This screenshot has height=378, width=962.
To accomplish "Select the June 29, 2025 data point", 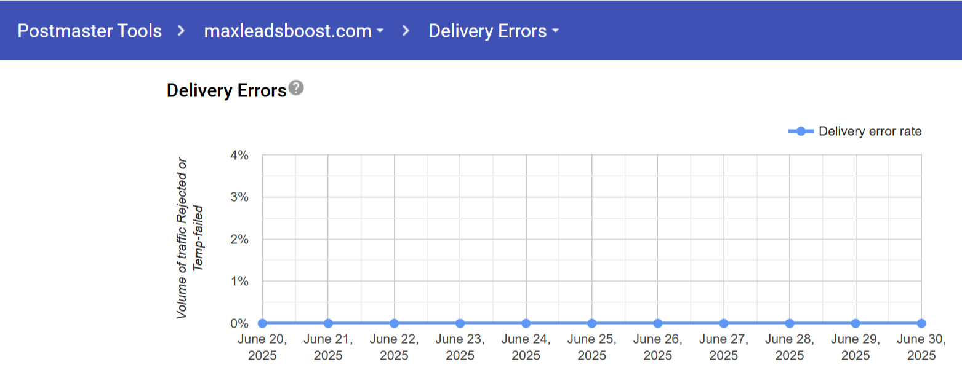I will point(856,323).
